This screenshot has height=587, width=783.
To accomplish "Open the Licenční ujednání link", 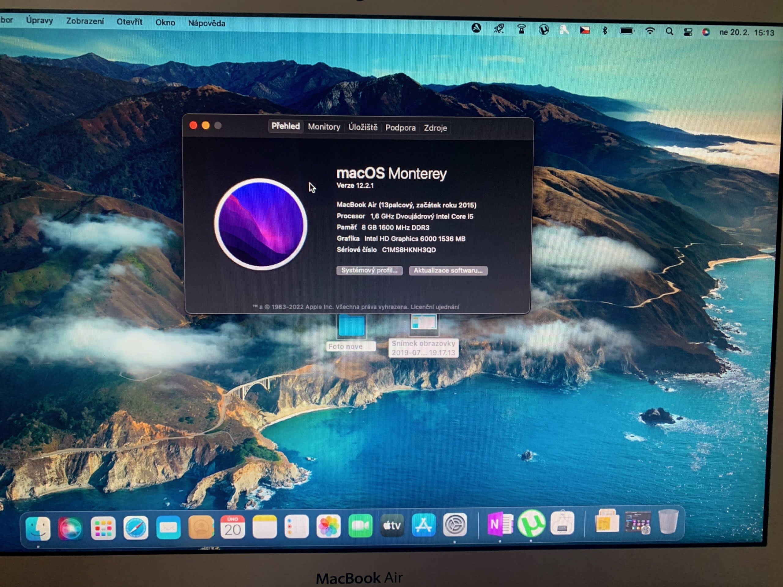I will pyautogui.click(x=435, y=307).
